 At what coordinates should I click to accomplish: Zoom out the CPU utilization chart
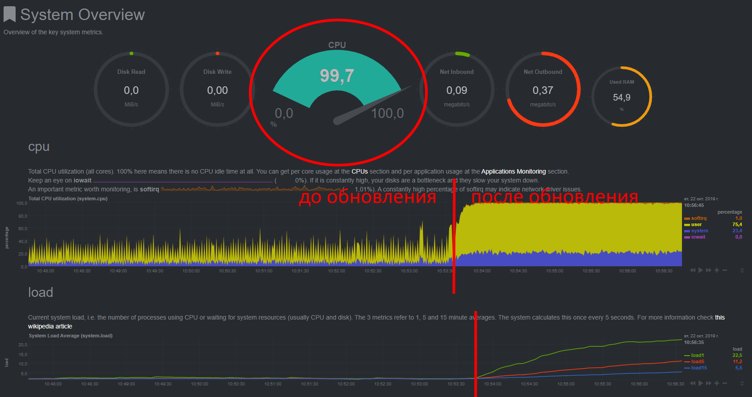coord(725,270)
